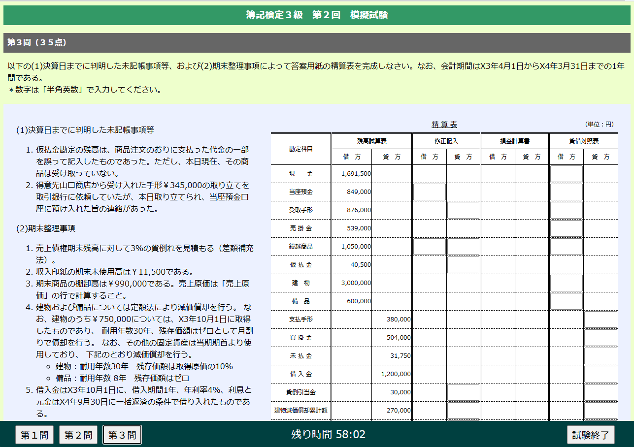Click the 繰越商品 修正記入 借方 input box
This screenshot has width=634, height=447.
tap(429, 246)
